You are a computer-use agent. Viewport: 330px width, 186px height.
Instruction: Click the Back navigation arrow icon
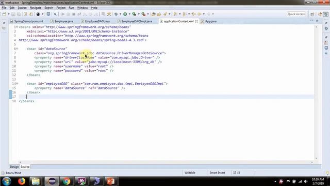[199, 14]
